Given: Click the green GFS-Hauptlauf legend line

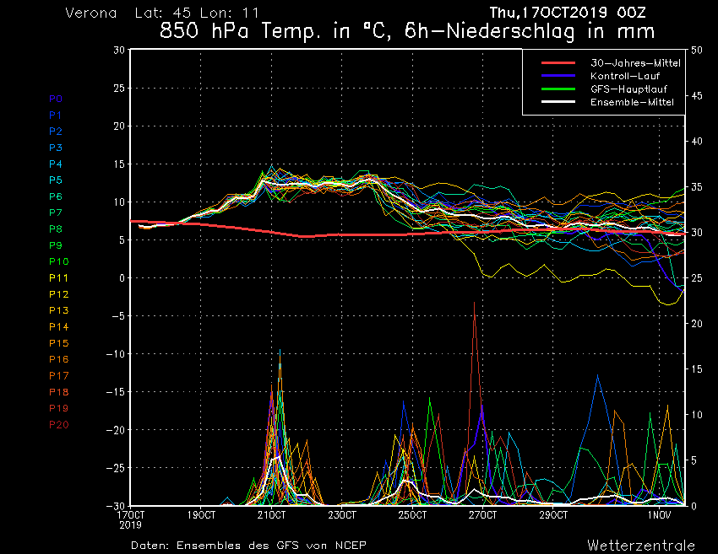Looking at the screenshot, I should [558, 89].
